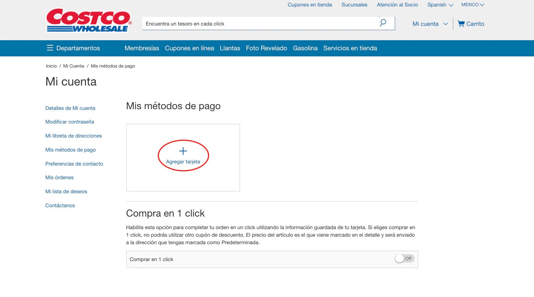Expand the MEXICO country dropdown

point(472,5)
